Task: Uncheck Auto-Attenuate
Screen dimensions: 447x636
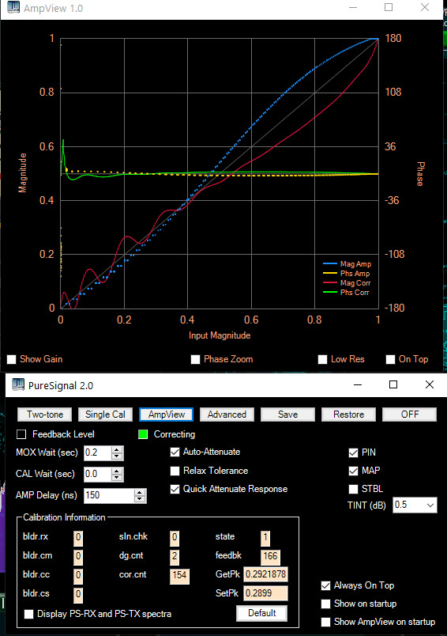Action: (x=175, y=452)
